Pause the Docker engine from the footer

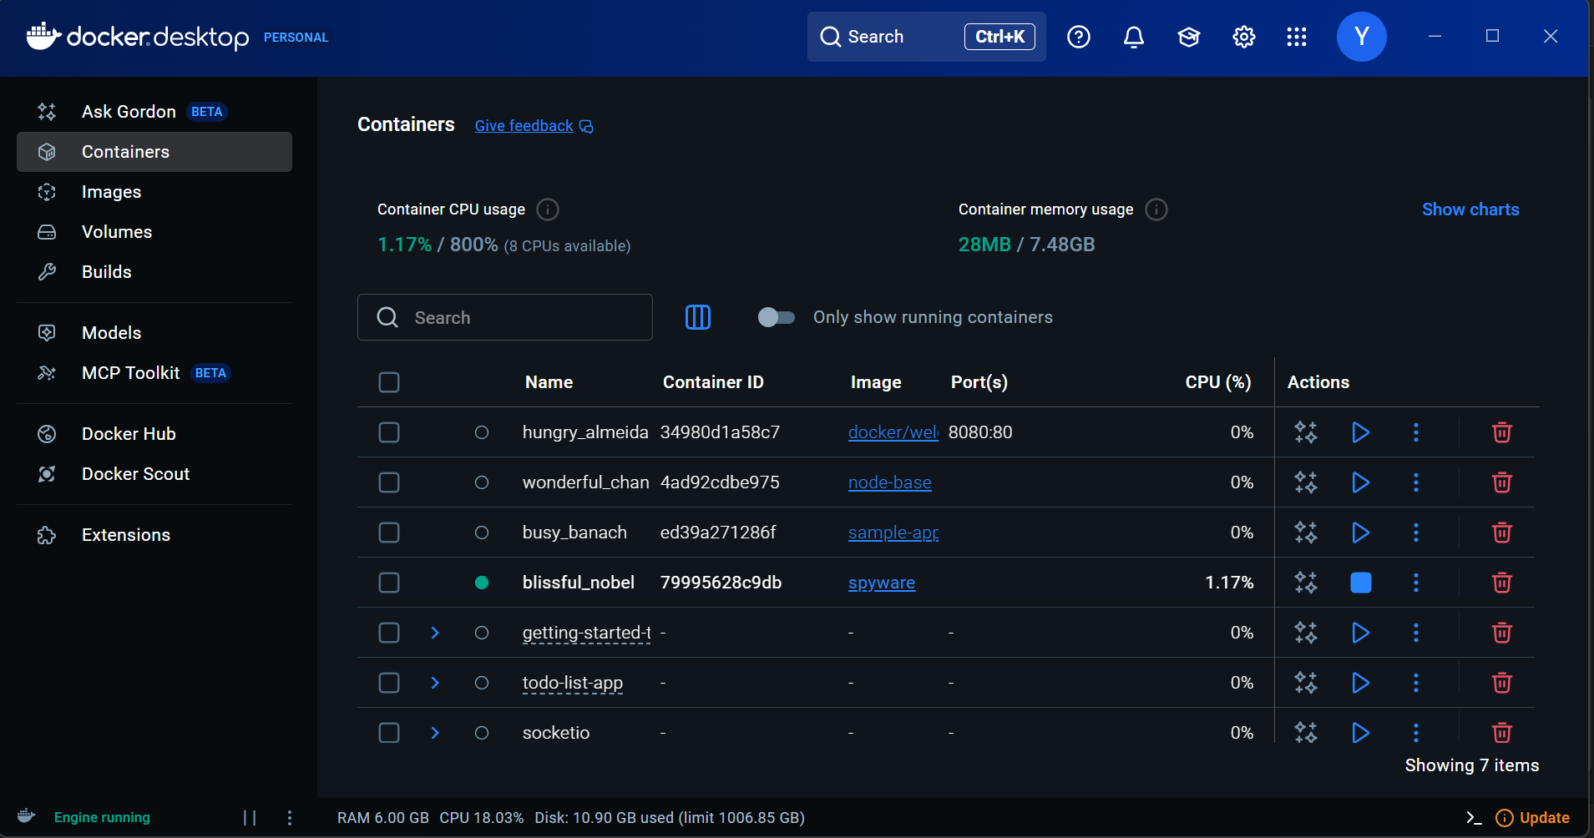tap(250, 818)
